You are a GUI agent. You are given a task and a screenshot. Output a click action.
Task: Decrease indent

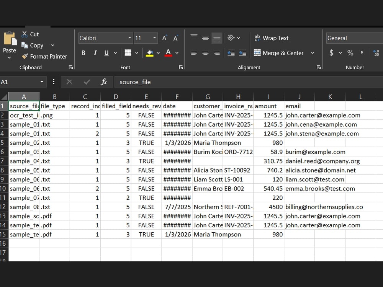(x=231, y=53)
